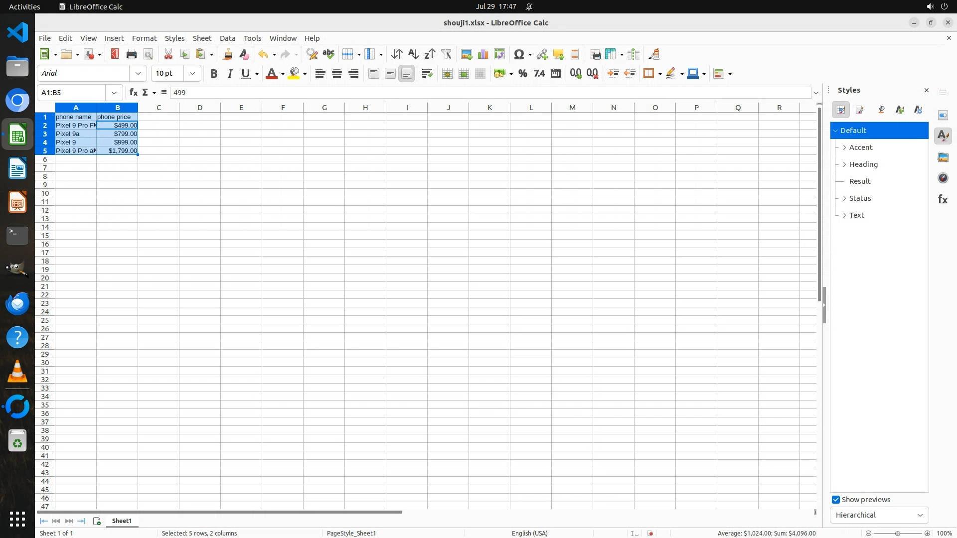The width and height of the screenshot is (957, 538).
Task: Uncheck the Show previews checkbox
Action: point(836,500)
